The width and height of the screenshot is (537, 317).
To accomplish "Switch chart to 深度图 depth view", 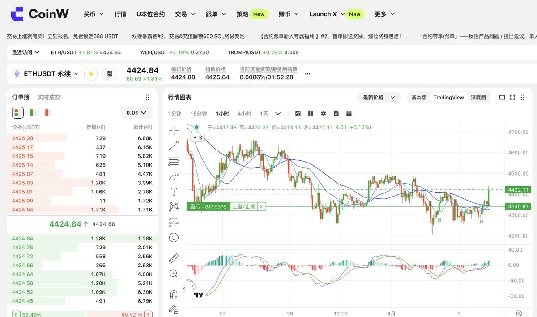I will 478,97.
